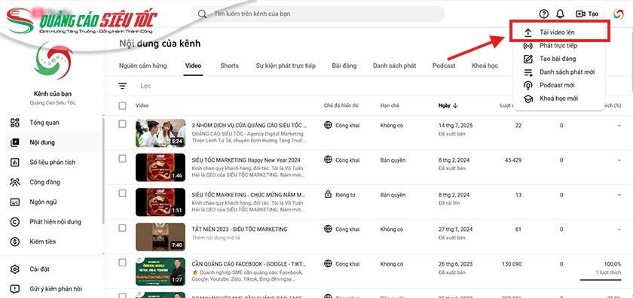This screenshot has width=633, height=298.
Task: Switch to Sự kiện phát trực tiếp tab
Action: 286,65
